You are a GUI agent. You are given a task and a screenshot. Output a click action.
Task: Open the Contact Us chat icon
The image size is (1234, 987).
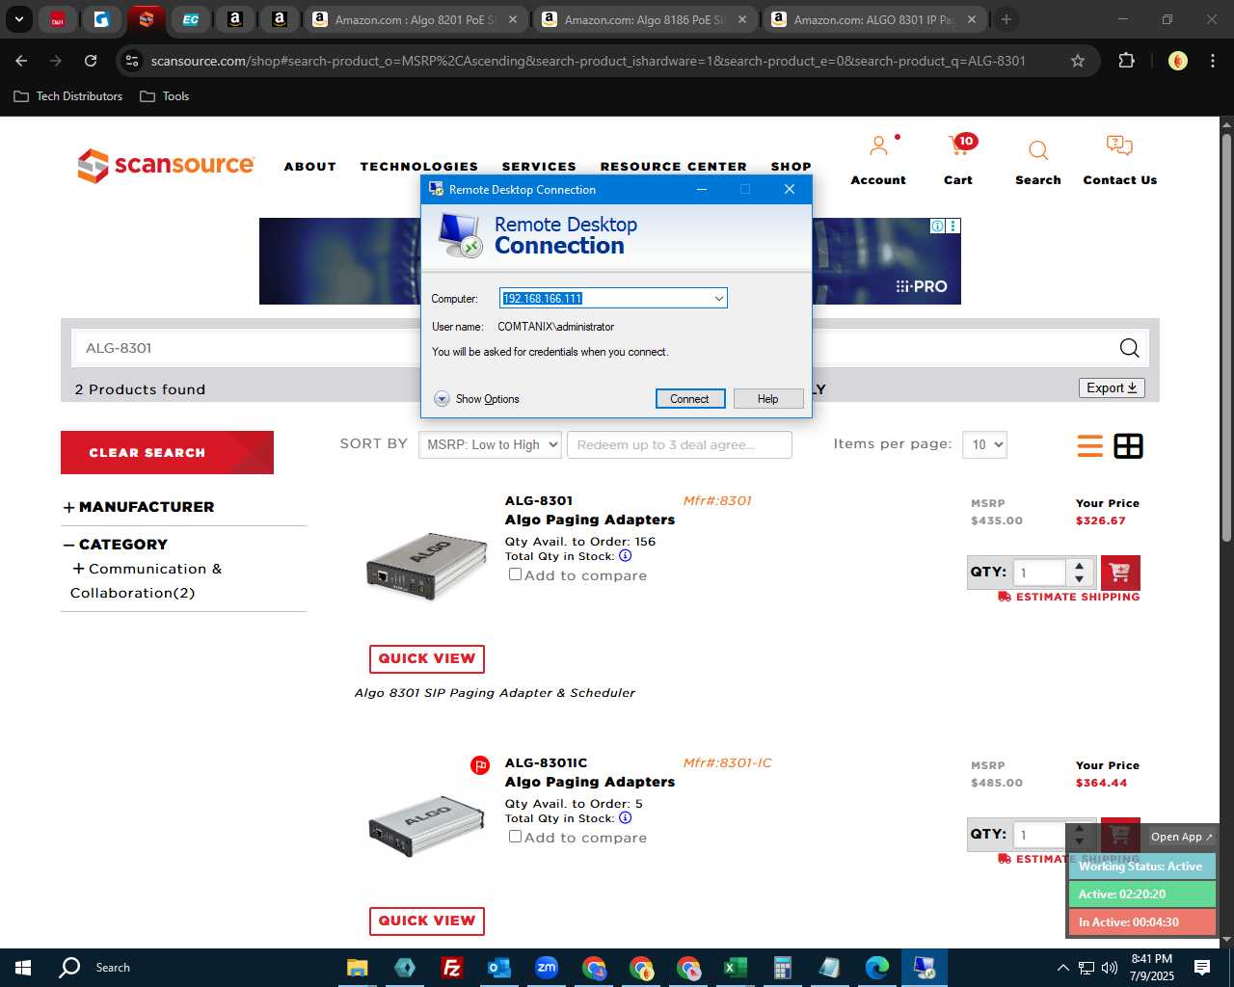(1119, 147)
